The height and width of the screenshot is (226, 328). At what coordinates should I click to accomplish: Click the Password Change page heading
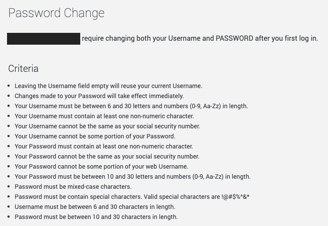coord(56,13)
